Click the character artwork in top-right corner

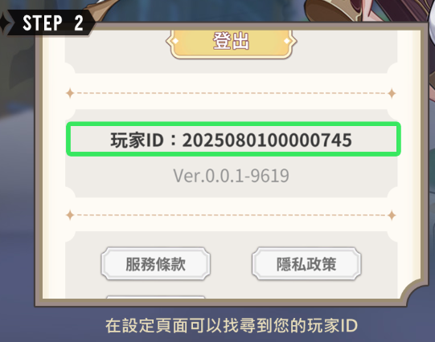[x=369, y=10]
